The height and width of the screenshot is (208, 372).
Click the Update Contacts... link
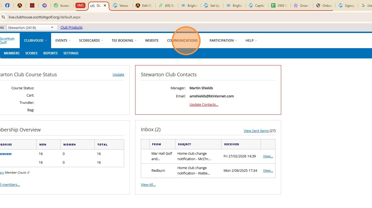[x=204, y=105]
